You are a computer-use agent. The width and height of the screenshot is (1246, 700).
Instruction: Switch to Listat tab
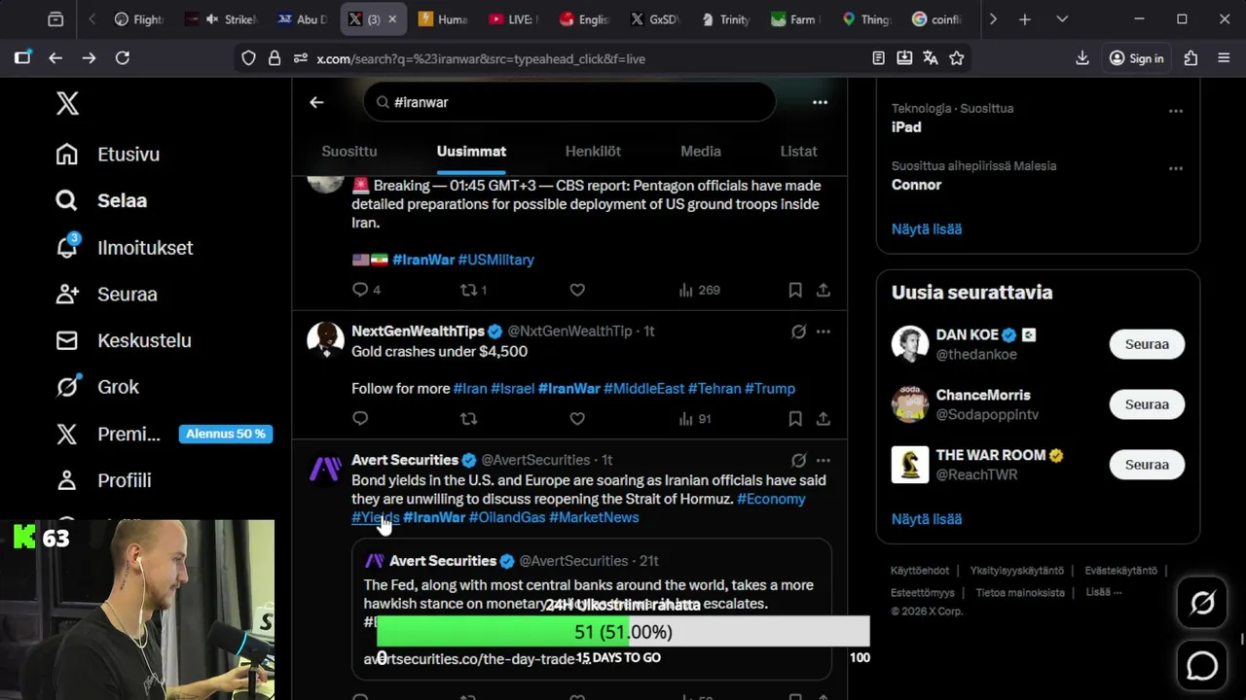point(798,152)
